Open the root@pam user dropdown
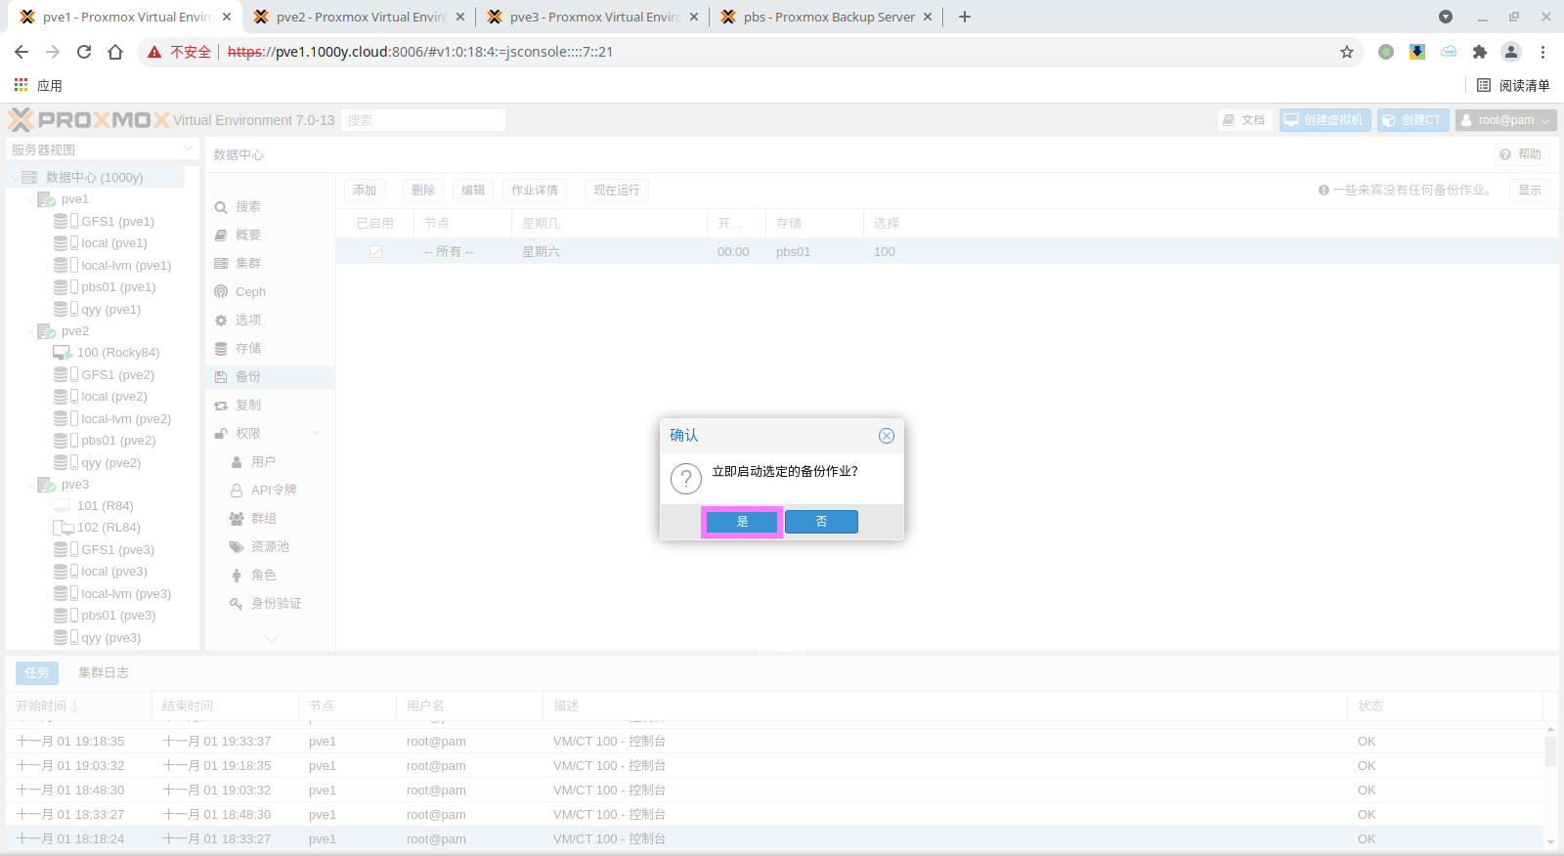The width and height of the screenshot is (1564, 856). (1505, 120)
